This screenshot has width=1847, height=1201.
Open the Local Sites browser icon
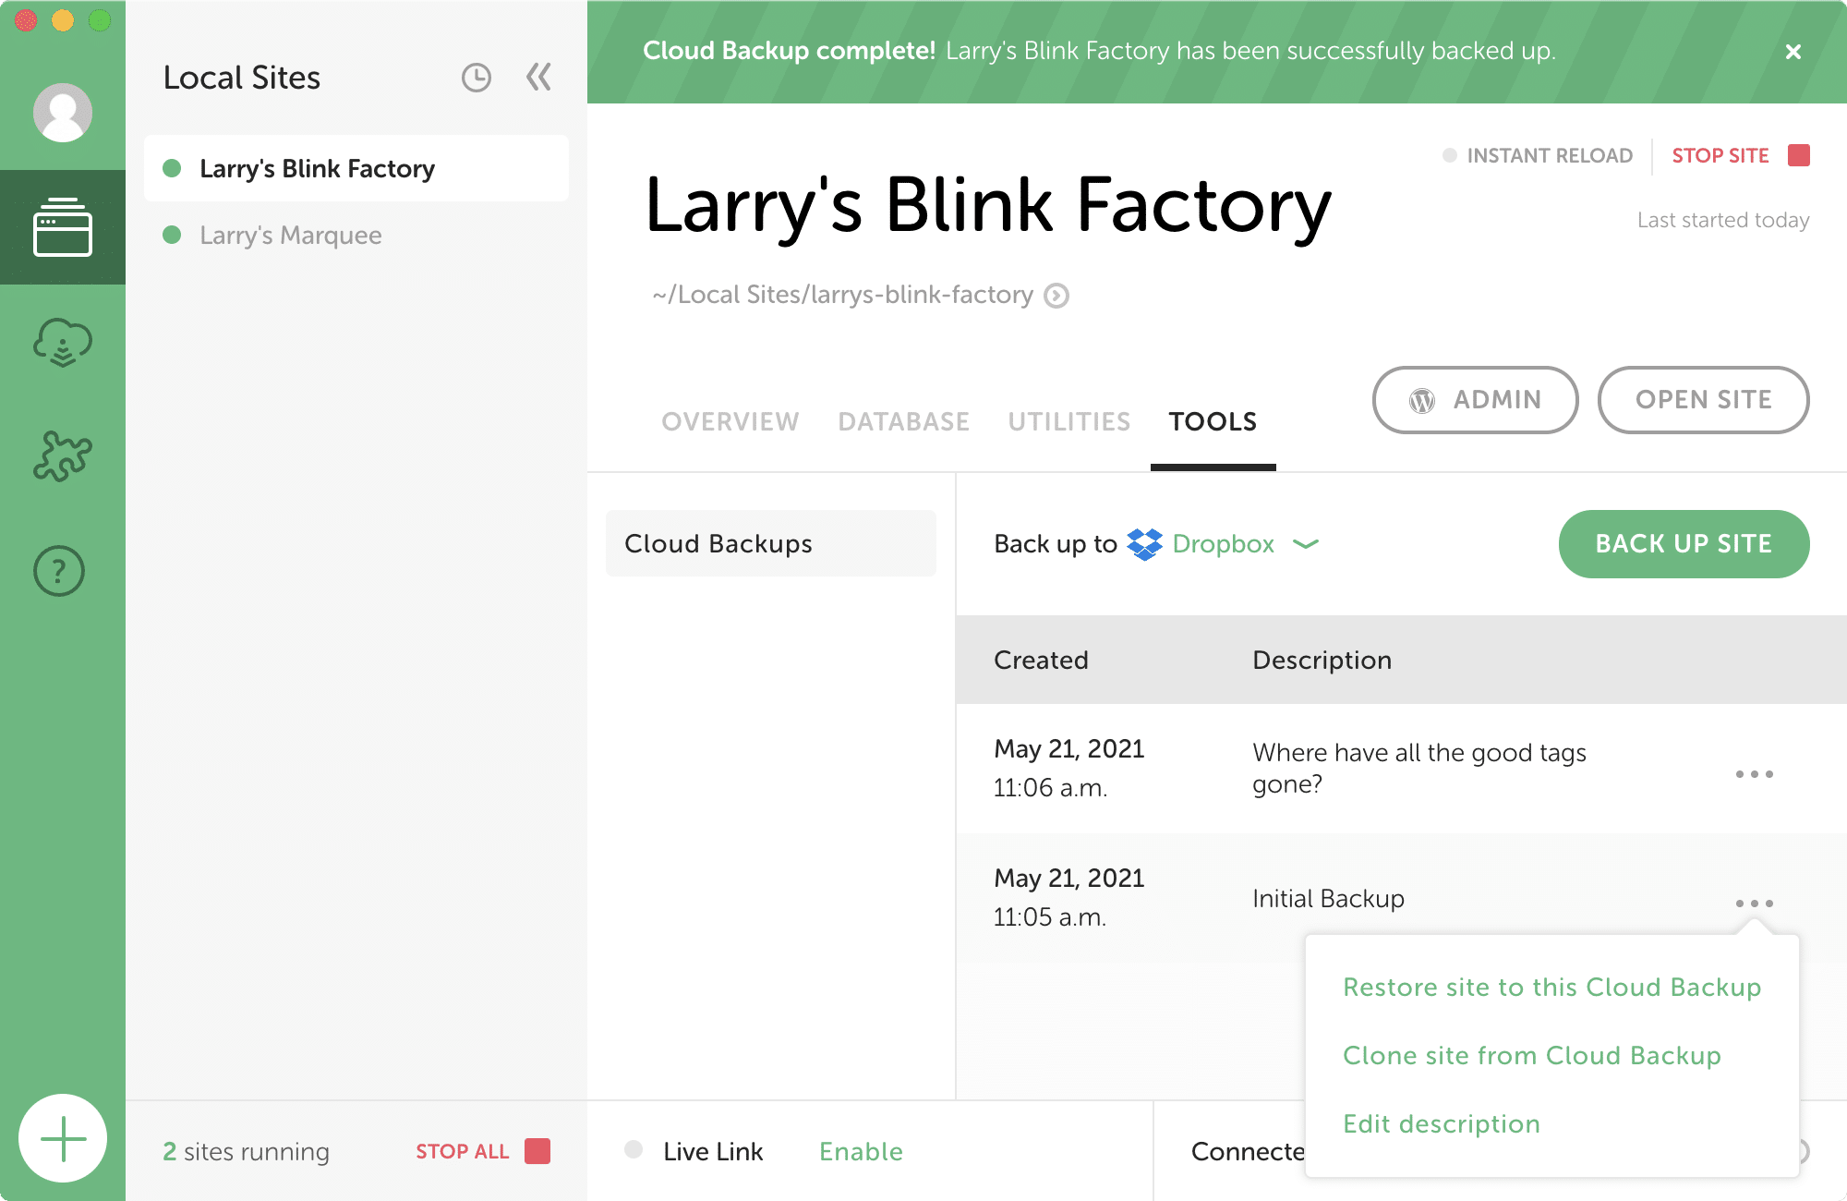[x=63, y=227]
